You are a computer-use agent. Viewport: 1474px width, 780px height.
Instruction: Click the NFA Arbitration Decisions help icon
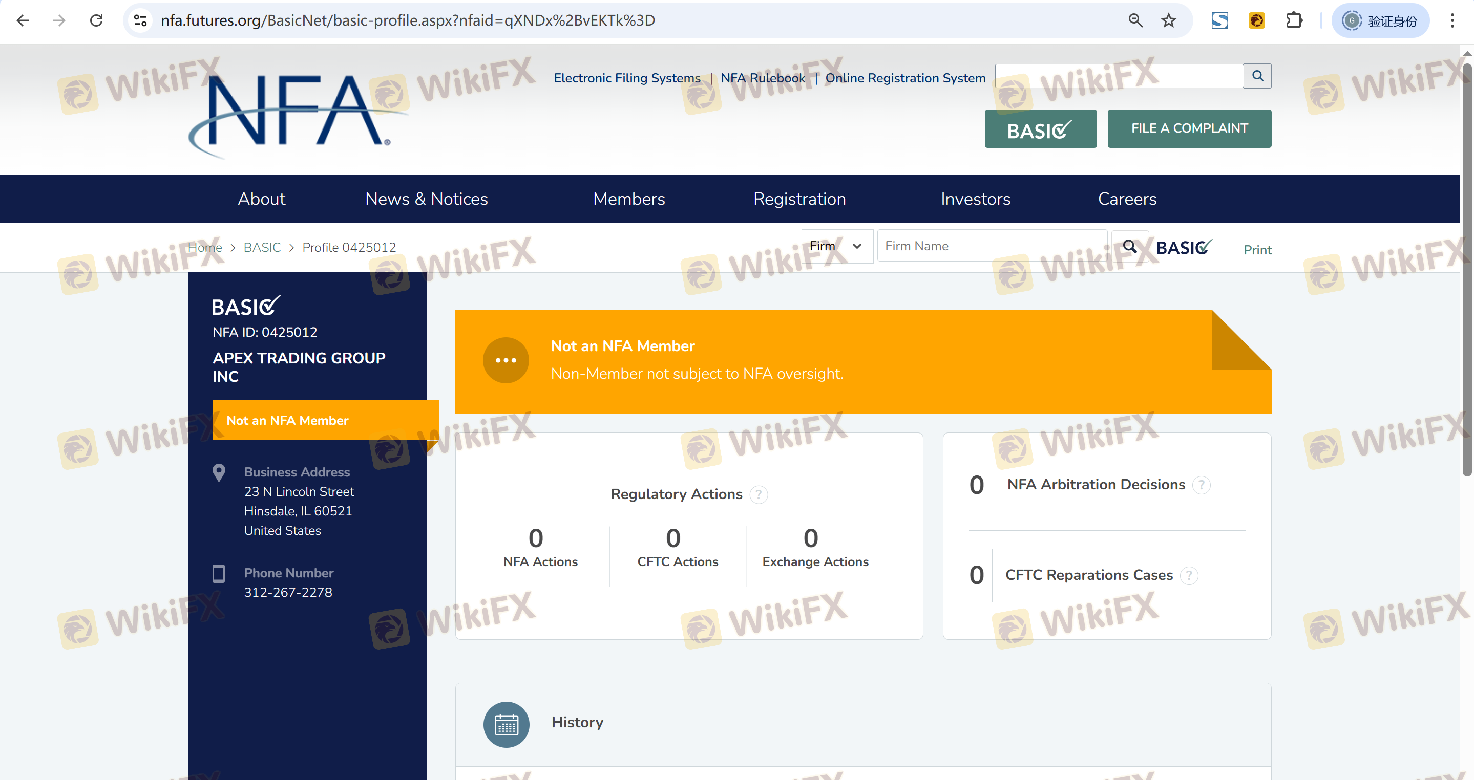pyautogui.click(x=1201, y=485)
